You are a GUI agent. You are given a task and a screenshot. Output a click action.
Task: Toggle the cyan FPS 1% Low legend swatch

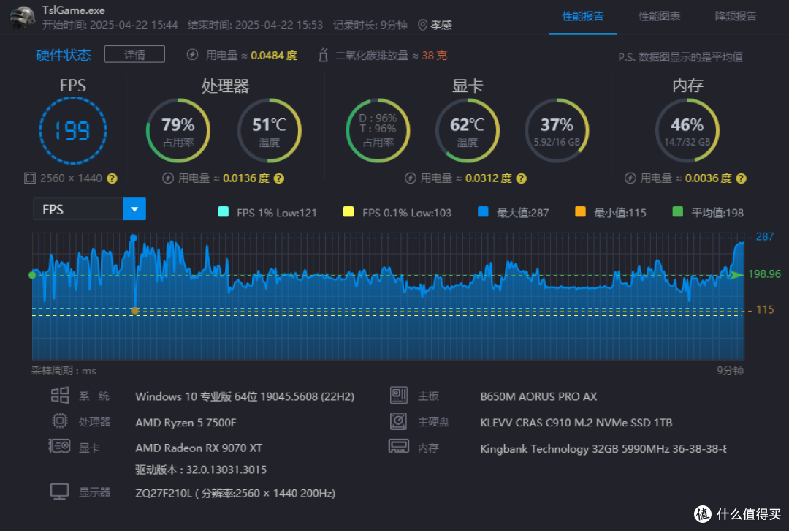tap(224, 212)
